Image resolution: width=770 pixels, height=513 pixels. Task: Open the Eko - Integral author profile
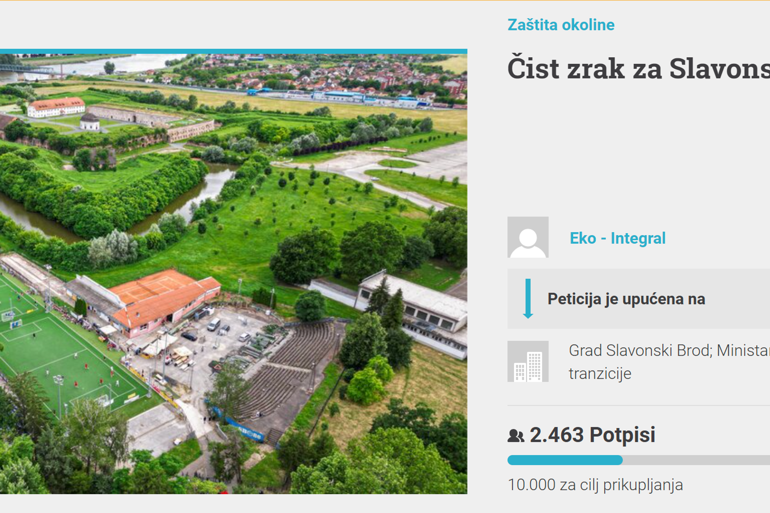[617, 238]
